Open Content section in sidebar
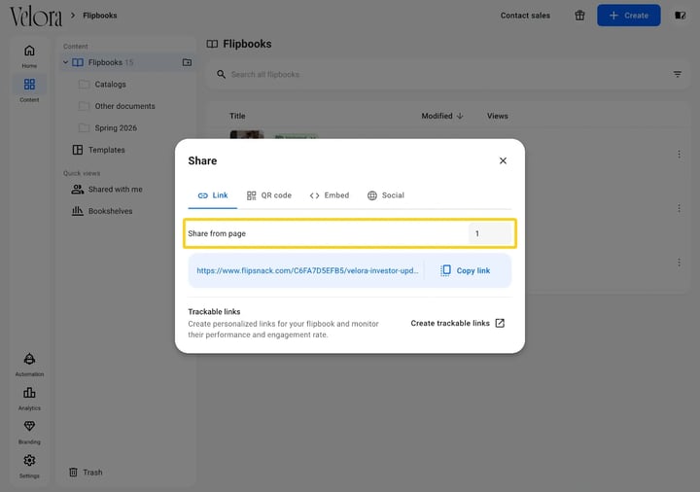This screenshot has height=492, width=700. pos(29,89)
